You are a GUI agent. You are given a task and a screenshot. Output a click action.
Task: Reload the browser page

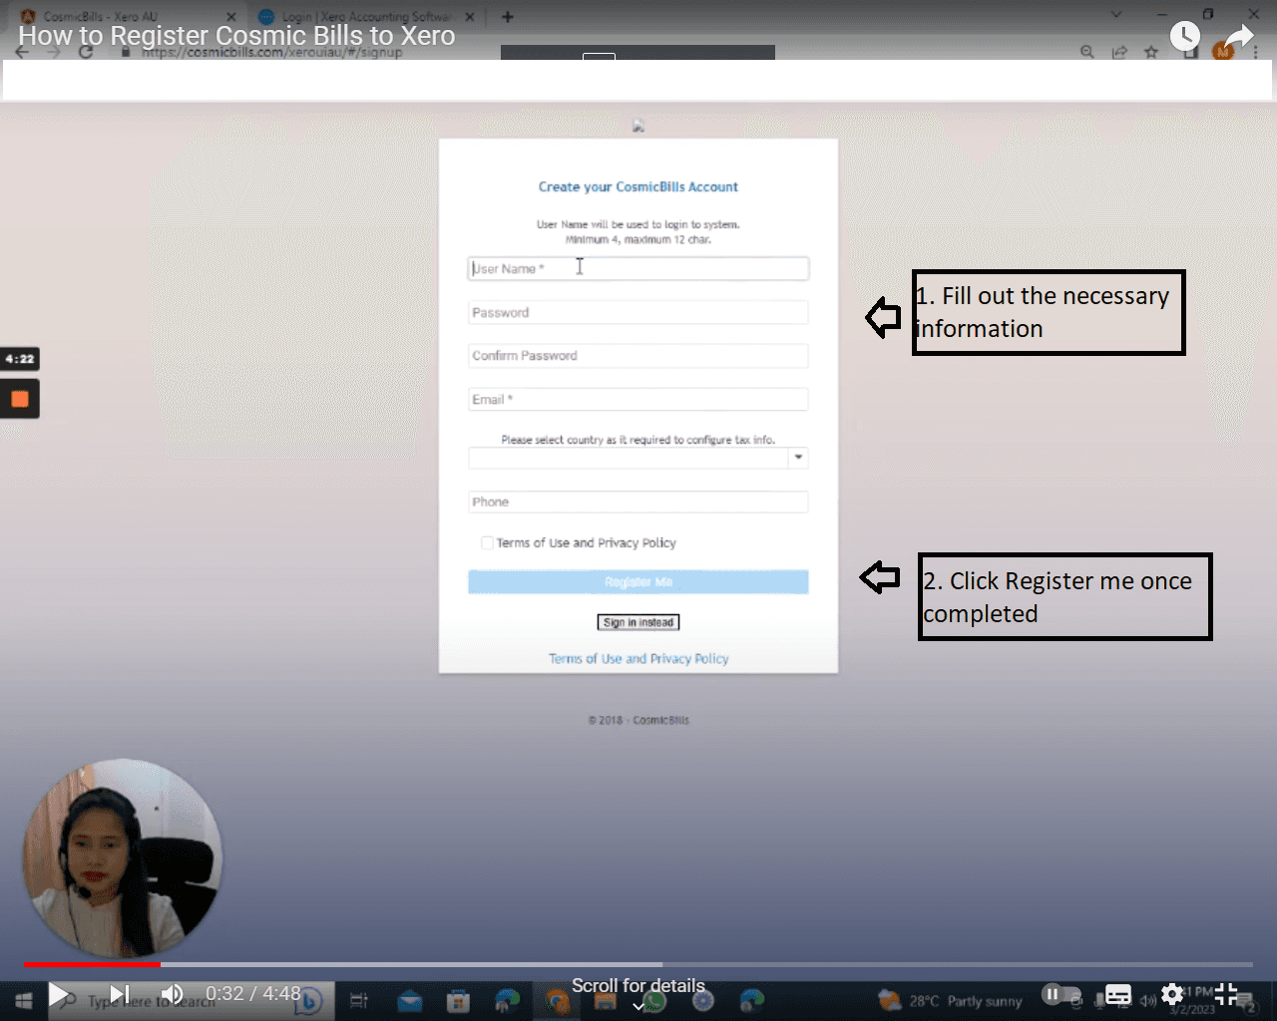tap(86, 52)
